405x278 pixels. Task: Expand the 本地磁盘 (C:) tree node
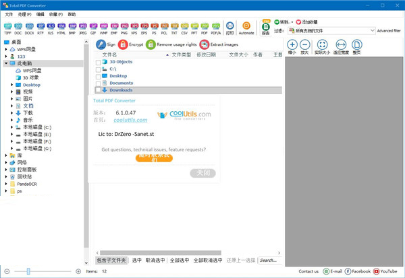point(11,127)
